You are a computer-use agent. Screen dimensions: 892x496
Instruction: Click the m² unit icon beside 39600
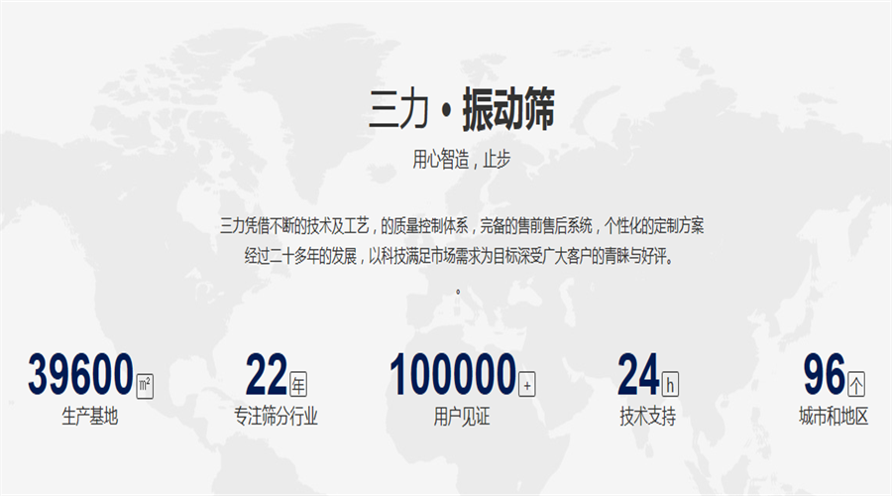[x=145, y=384]
